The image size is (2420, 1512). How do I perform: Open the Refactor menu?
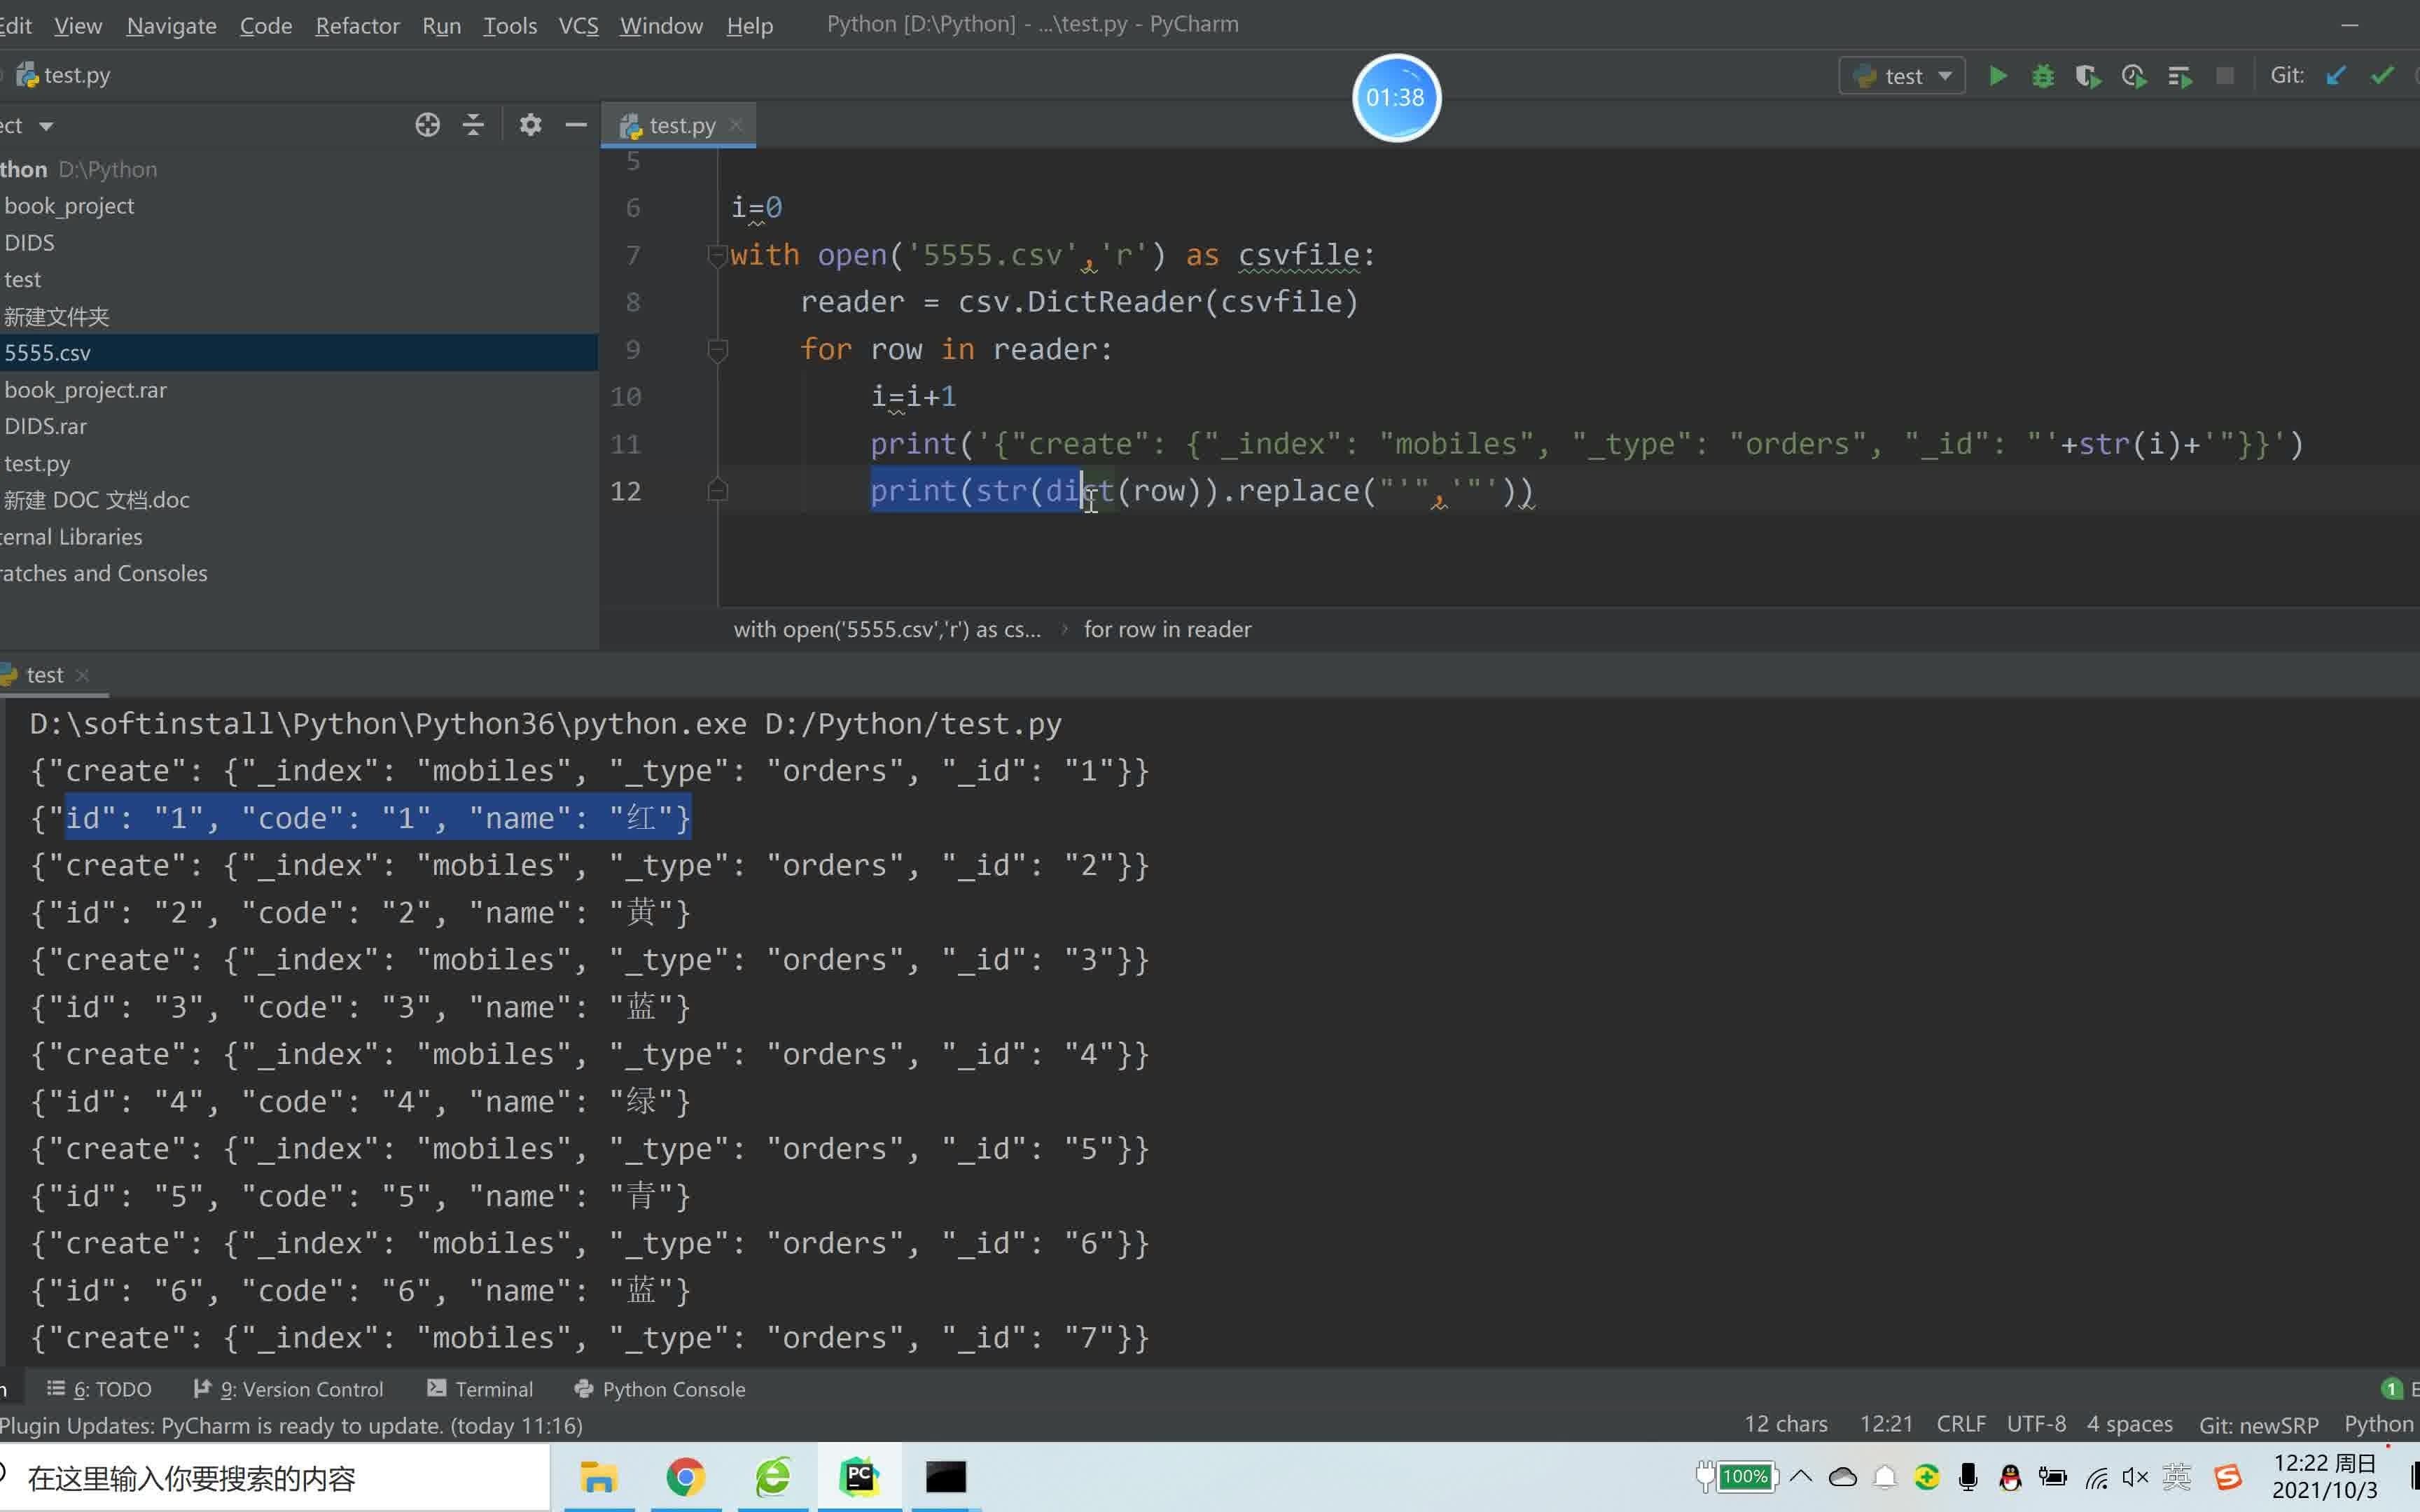pyautogui.click(x=357, y=25)
